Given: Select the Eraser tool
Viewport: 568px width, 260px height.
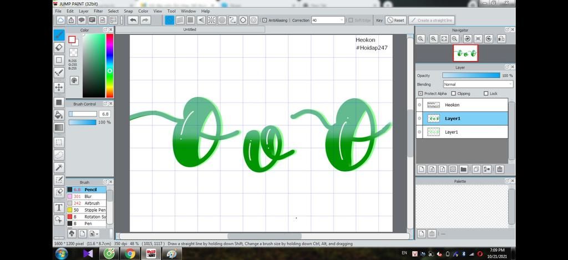Looking at the screenshot, I should [x=59, y=47].
